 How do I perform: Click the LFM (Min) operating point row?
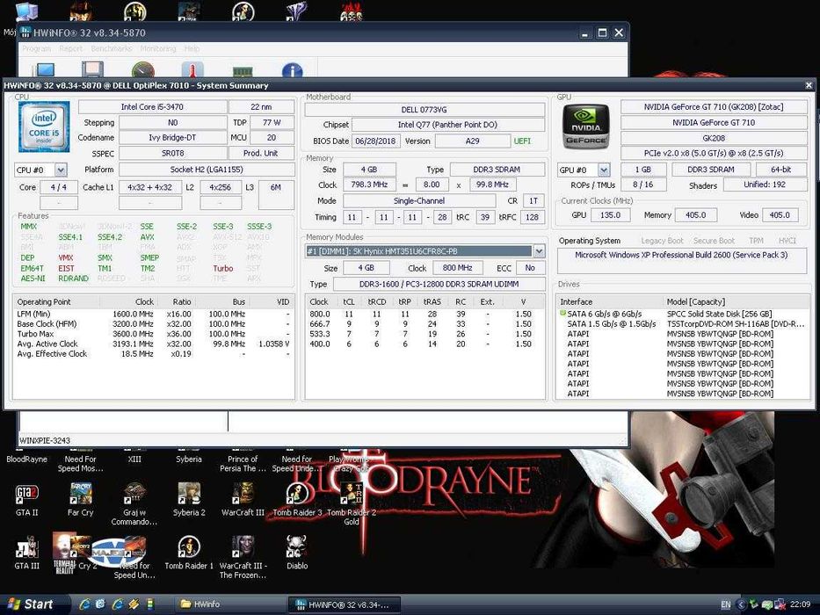point(153,314)
